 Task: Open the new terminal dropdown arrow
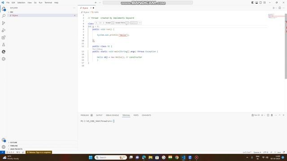coord(265,115)
